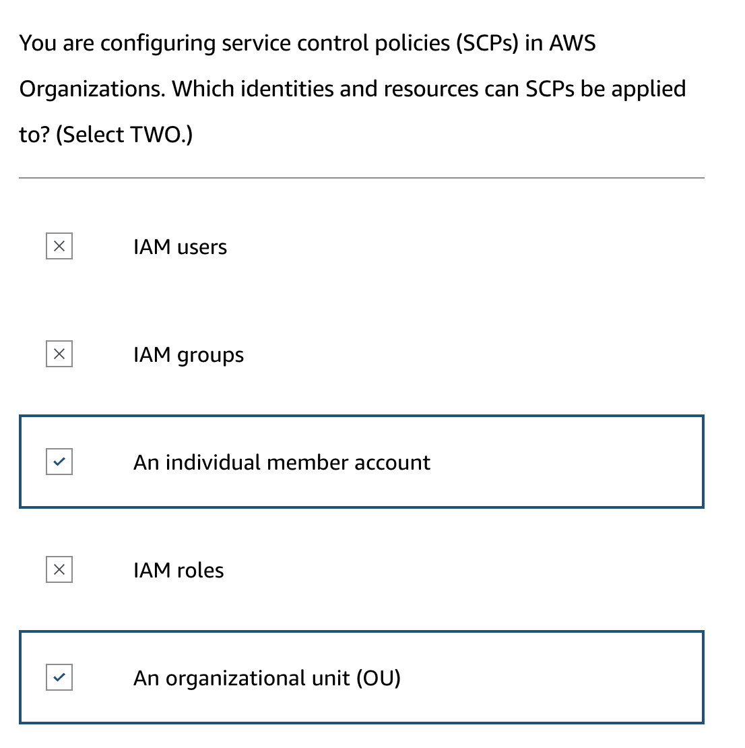Image resolution: width=745 pixels, height=748 pixels.
Task: Toggle the IAM roles checkbox
Action: [x=59, y=570]
